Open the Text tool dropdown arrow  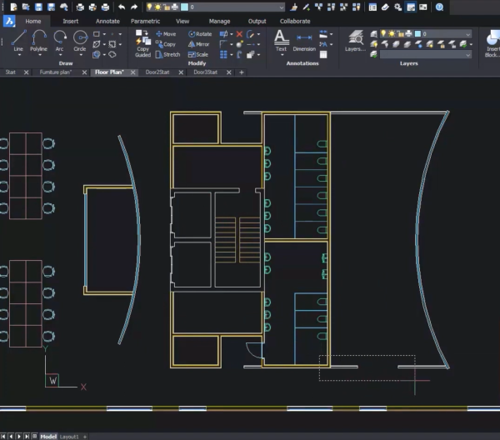tap(281, 55)
